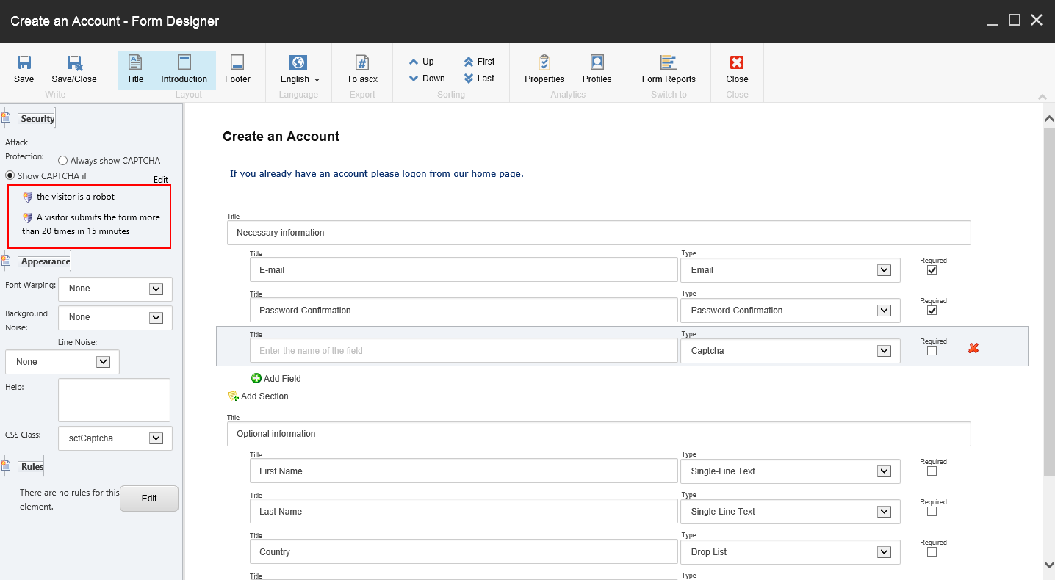Image resolution: width=1055 pixels, height=580 pixels.
Task: Check Required for the First Name field
Action: pyautogui.click(x=932, y=471)
